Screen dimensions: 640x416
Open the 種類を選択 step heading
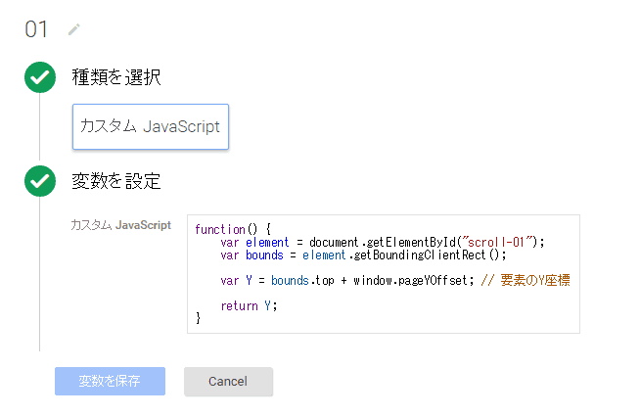coord(116,77)
